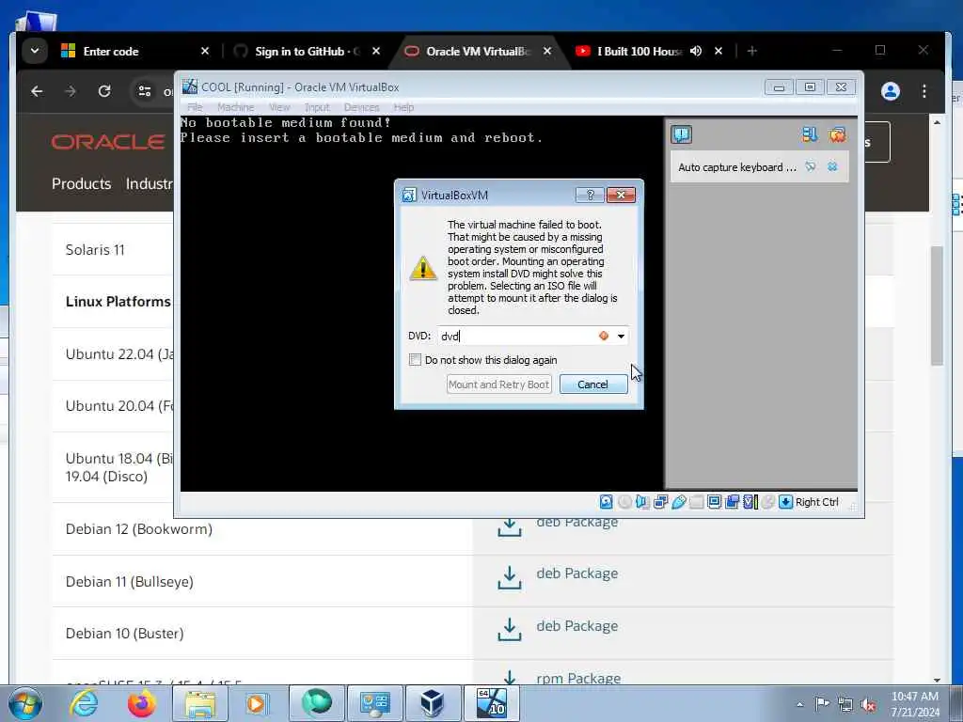Click the Windows Start orb
Screen dimensions: 963x722
tap(25, 703)
